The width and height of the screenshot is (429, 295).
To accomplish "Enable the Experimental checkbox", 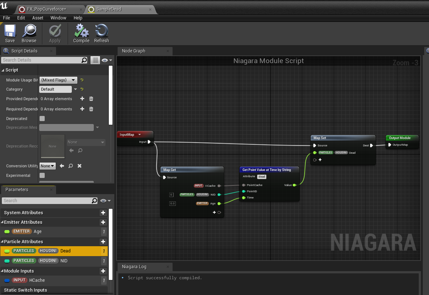I will 42,175.
